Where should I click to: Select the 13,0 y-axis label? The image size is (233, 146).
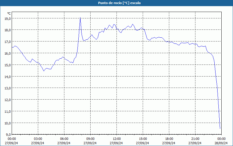(x=8, y=88)
